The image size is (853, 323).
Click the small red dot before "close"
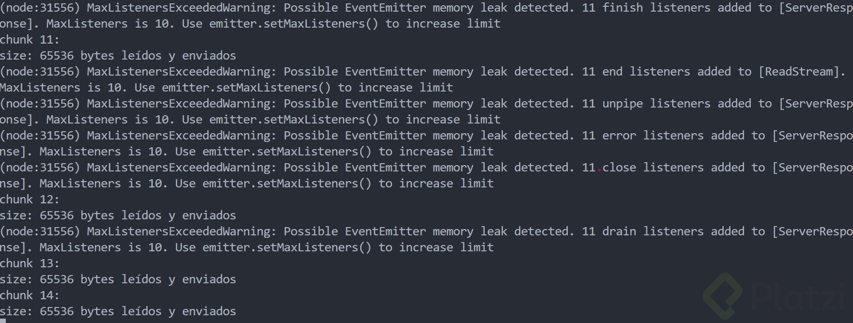(599, 170)
